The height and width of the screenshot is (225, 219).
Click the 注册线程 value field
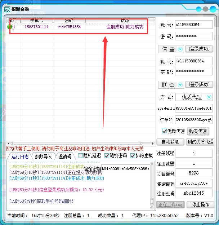pyautogui.click(x=194, y=153)
